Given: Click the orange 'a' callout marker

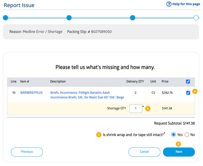Looking at the screenshot, I should [x=195, y=91].
